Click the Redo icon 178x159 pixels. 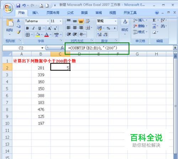(x=32, y=5)
